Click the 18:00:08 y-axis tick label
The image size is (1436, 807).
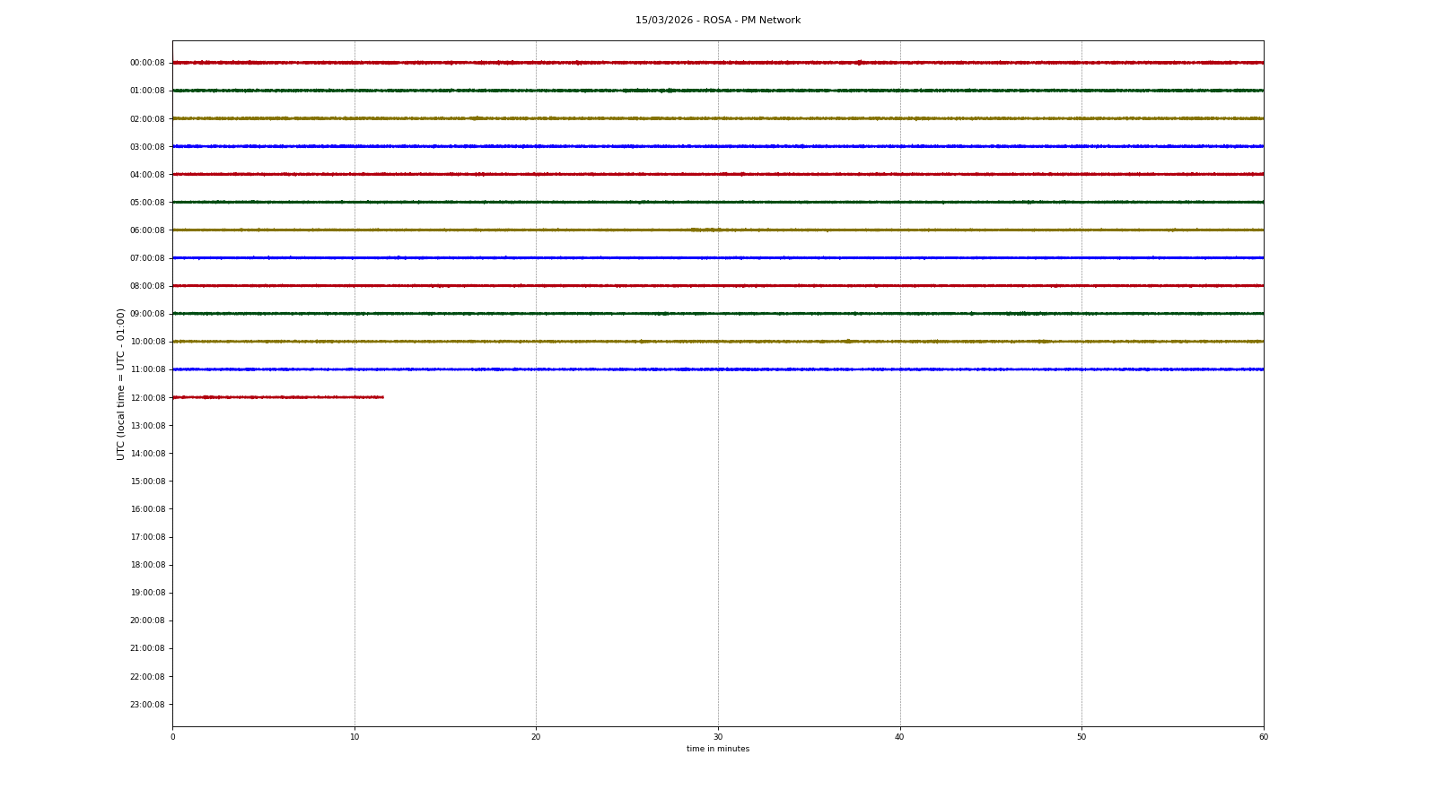(147, 565)
